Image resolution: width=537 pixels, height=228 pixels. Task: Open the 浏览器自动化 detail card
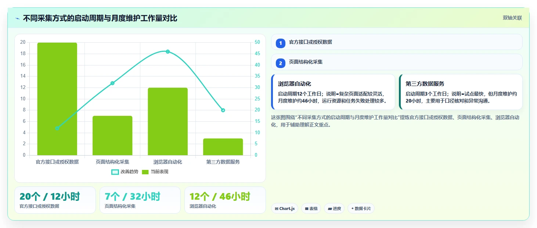[x=333, y=92]
